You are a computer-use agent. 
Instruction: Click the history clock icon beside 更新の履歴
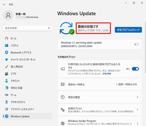(x=63, y=97)
